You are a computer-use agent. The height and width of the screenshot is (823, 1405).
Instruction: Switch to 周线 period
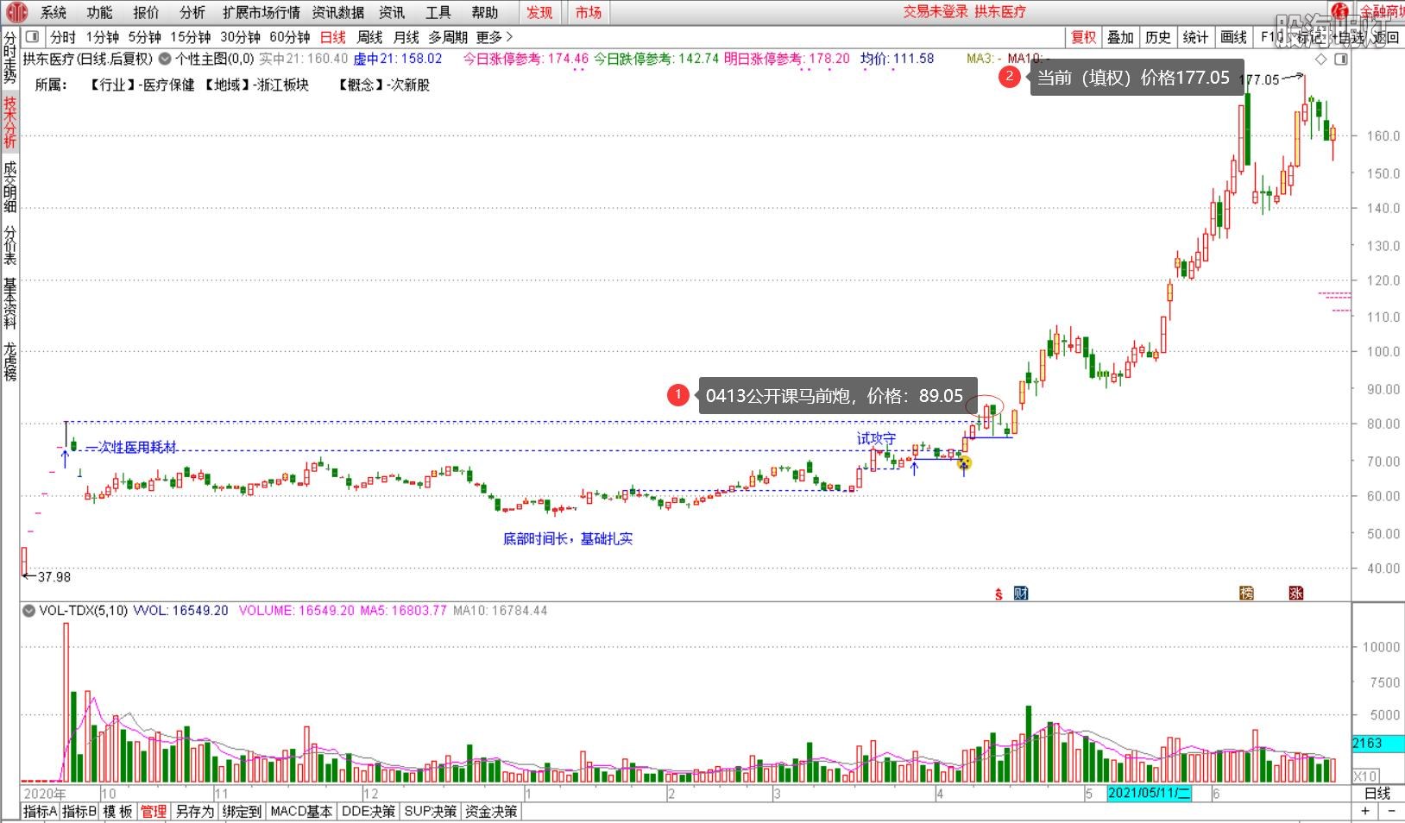(369, 37)
